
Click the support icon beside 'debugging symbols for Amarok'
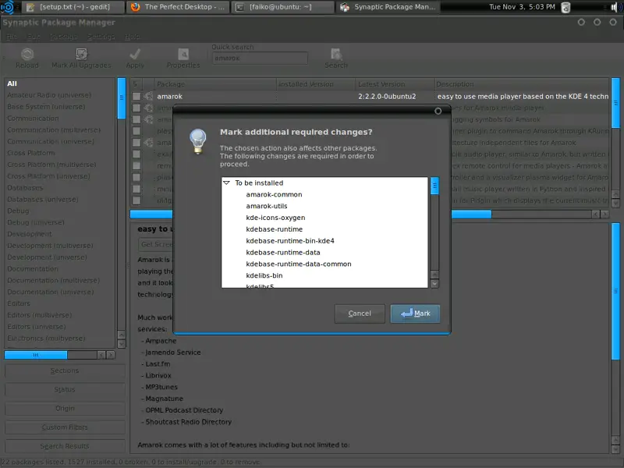click(148, 119)
